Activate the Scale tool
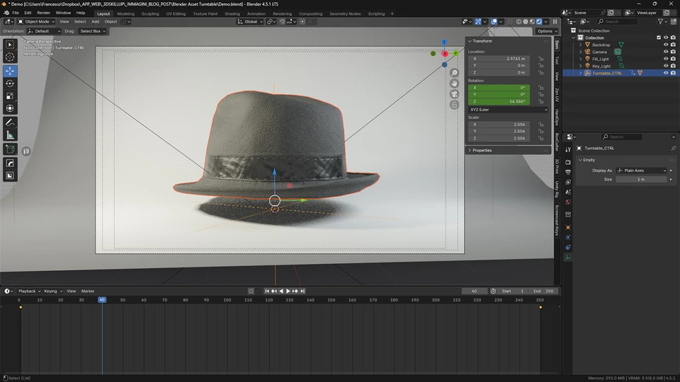The image size is (680, 382). 10,96
